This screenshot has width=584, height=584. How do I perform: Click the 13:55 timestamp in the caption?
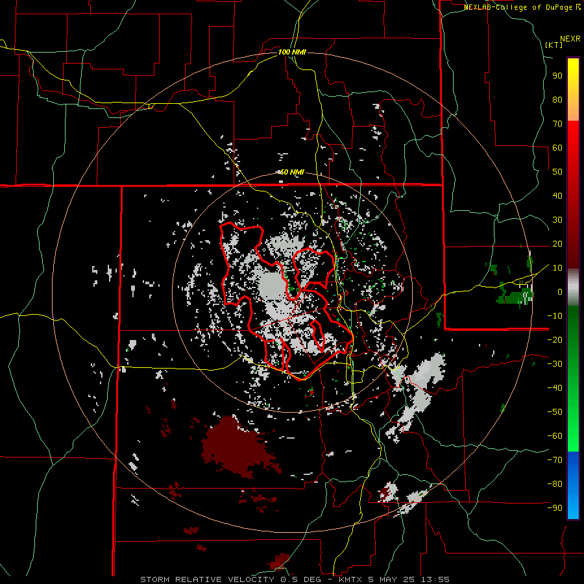tap(435, 579)
